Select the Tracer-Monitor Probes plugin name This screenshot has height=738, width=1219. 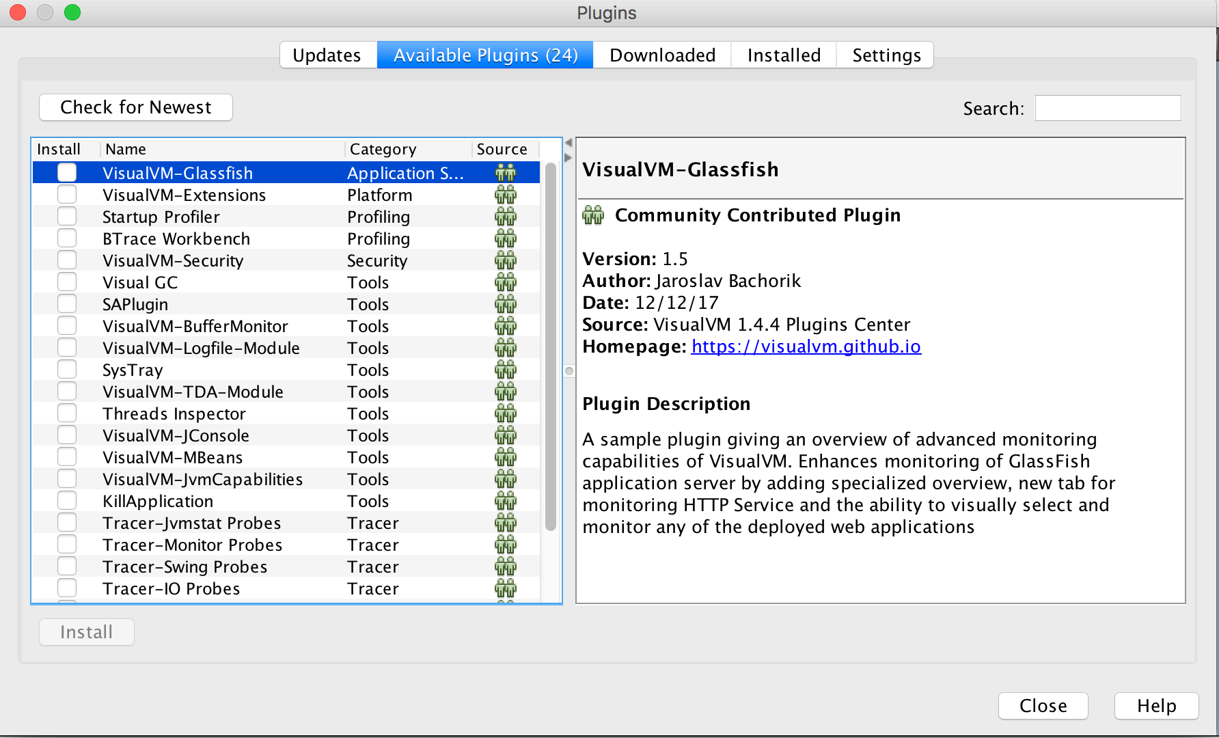(192, 545)
